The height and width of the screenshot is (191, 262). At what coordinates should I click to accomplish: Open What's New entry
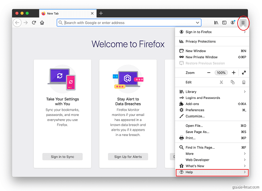pos(212,166)
